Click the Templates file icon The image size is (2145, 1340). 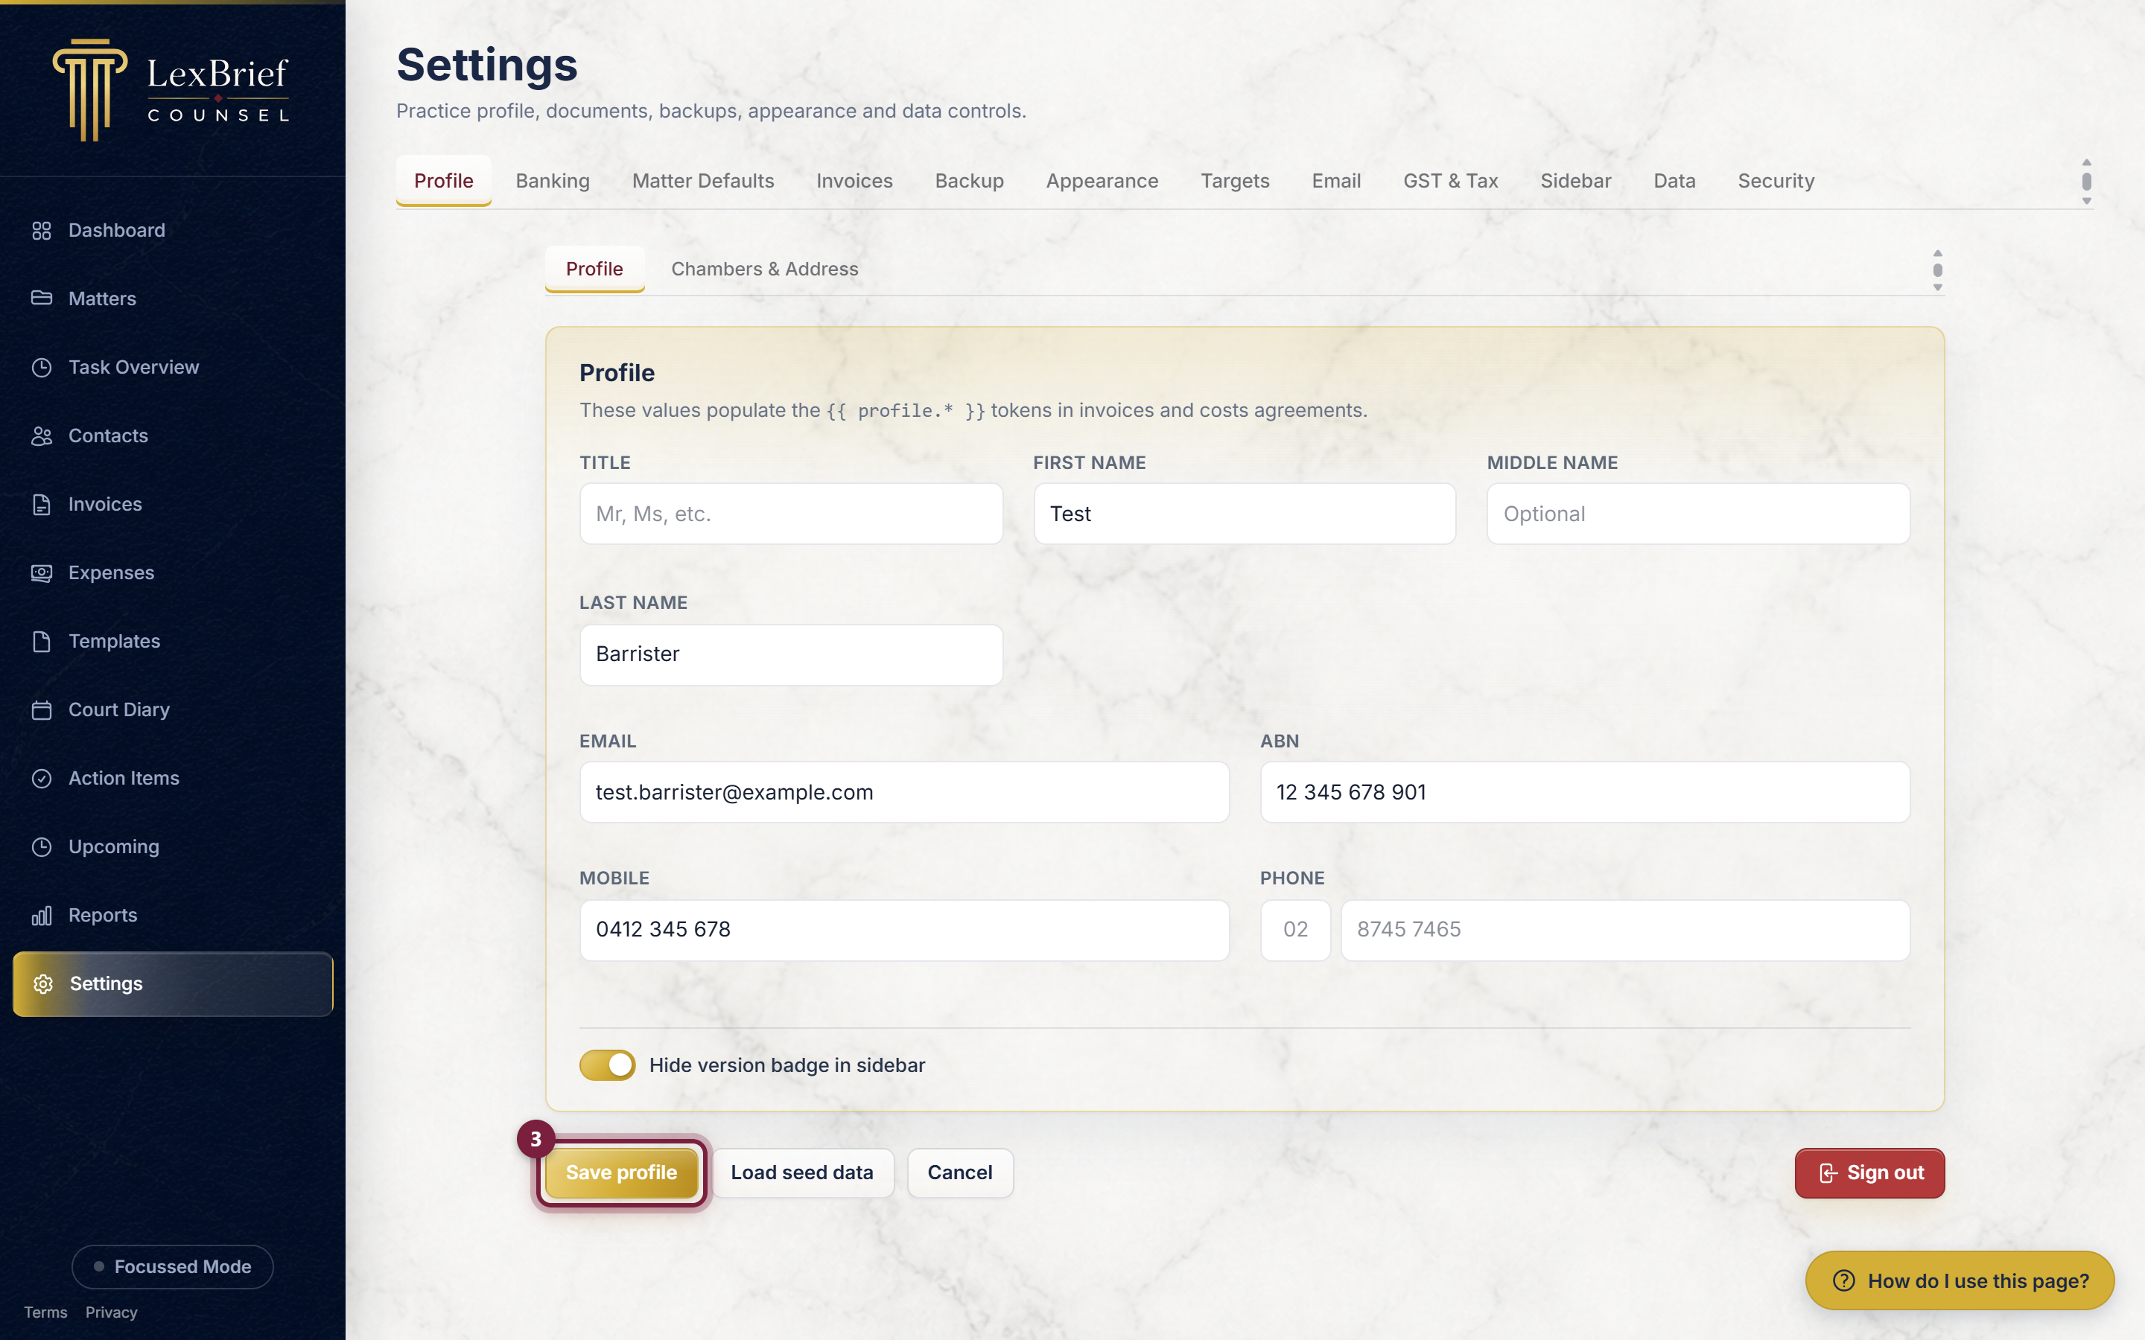(42, 642)
